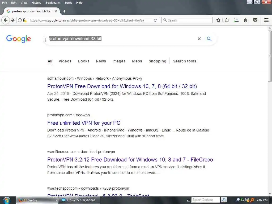272x204 pixels.
Task: Reload the page with the refresh icon
Action: pyautogui.click(x=155, y=20)
